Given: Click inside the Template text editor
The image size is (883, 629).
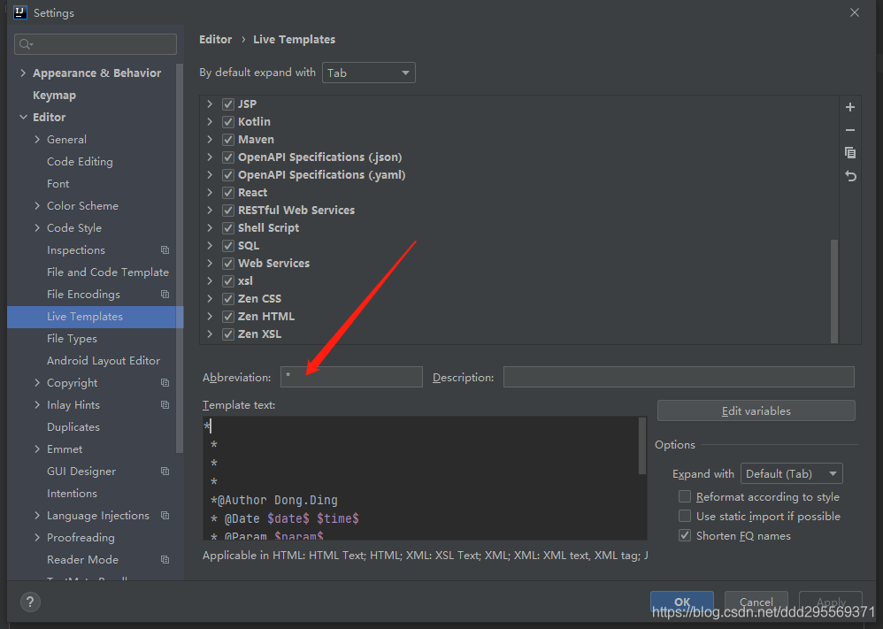Looking at the screenshot, I should pyautogui.click(x=420, y=478).
